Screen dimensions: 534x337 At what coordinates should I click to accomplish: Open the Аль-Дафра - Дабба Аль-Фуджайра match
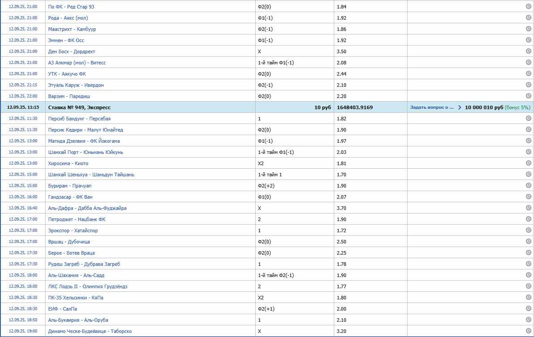pyautogui.click(x=87, y=208)
